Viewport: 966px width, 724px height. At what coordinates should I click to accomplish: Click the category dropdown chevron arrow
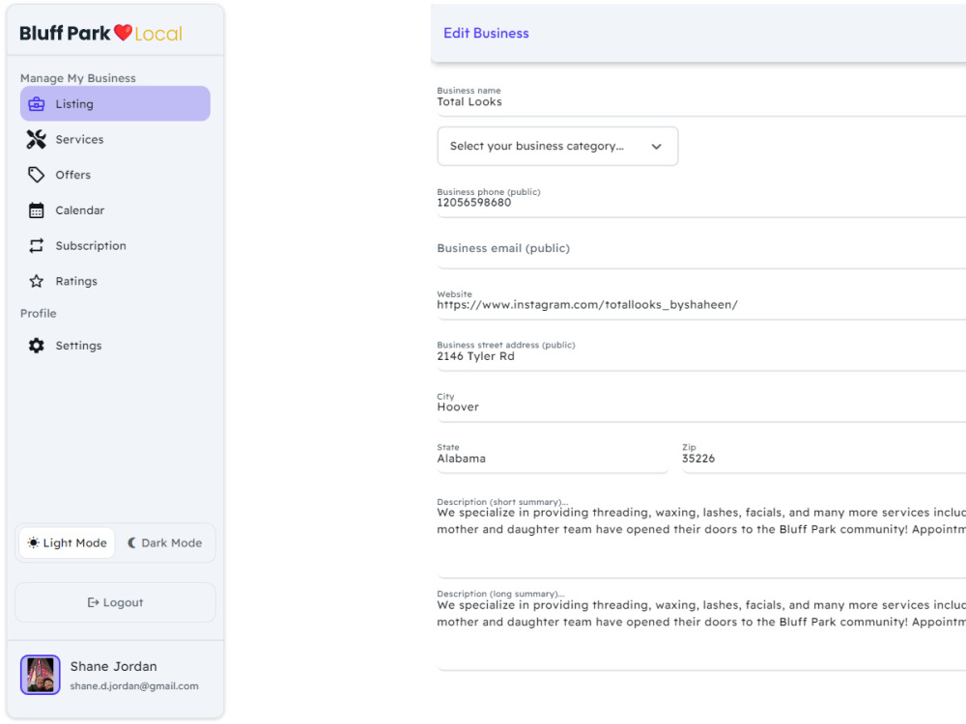[657, 147]
